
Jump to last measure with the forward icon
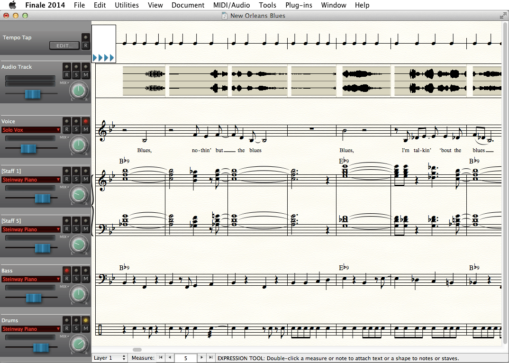click(210, 358)
